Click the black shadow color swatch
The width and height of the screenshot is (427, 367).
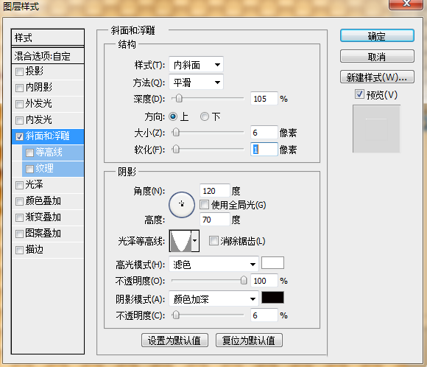point(272,297)
